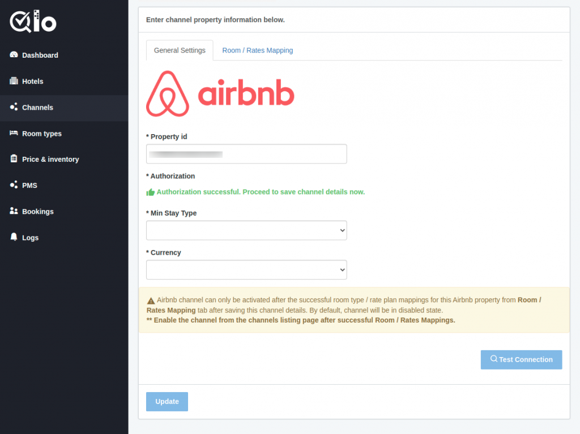Click the Hotels building icon

pyautogui.click(x=14, y=81)
